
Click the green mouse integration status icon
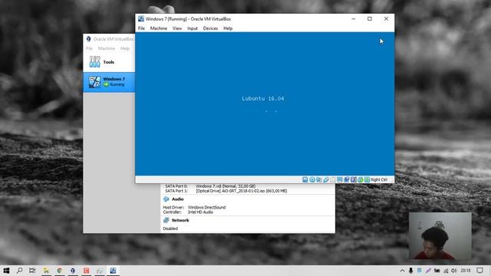point(361,179)
